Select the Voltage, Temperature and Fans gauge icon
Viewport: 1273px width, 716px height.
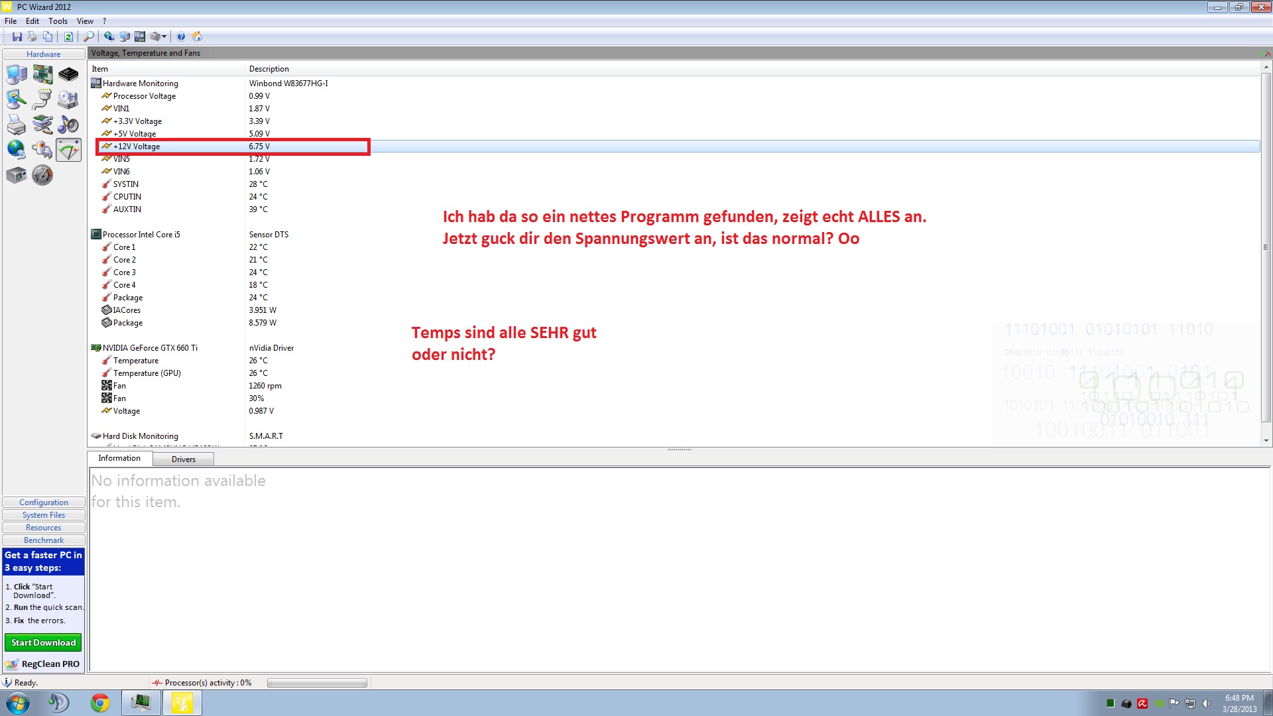68,150
